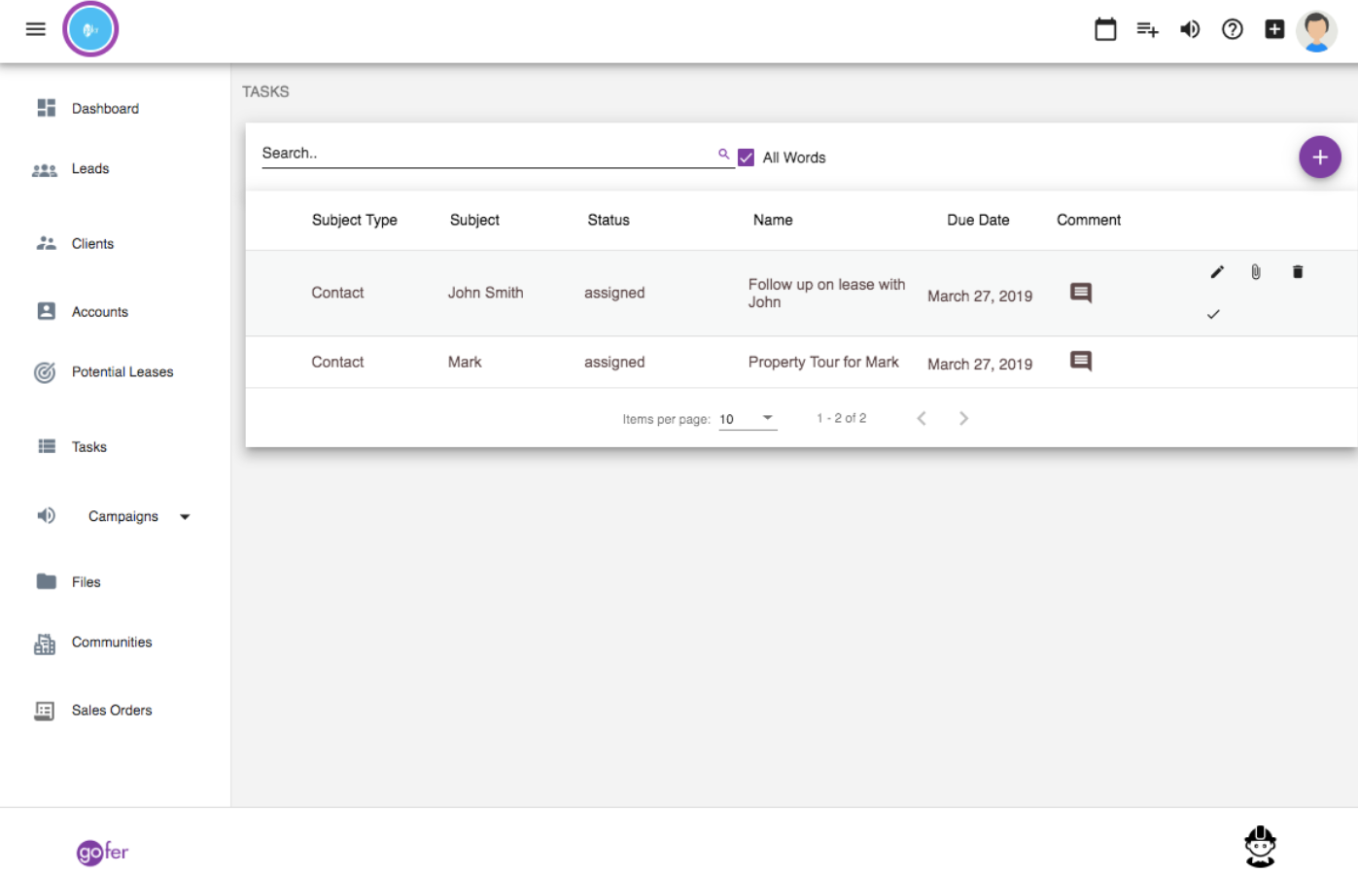Mark John Smith's task complete with the checkmark

point(1213,314)
